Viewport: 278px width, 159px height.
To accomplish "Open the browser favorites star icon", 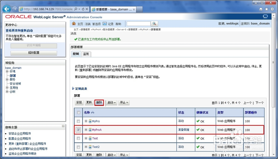I will (x=267, y=9).
